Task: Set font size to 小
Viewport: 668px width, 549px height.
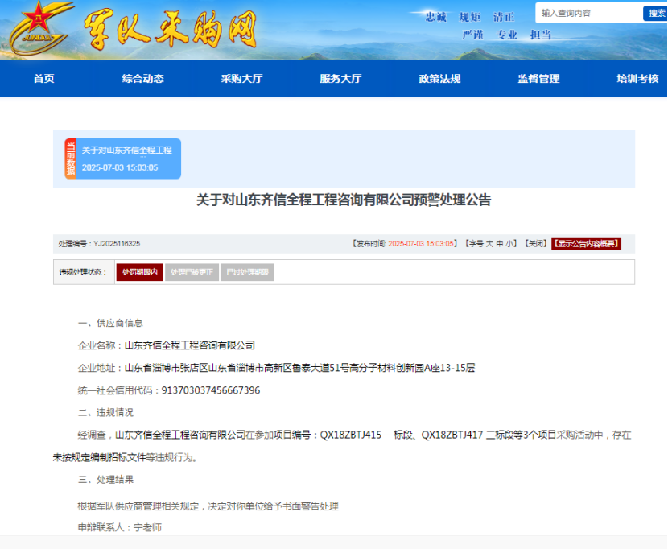Action: pos(509,244)
